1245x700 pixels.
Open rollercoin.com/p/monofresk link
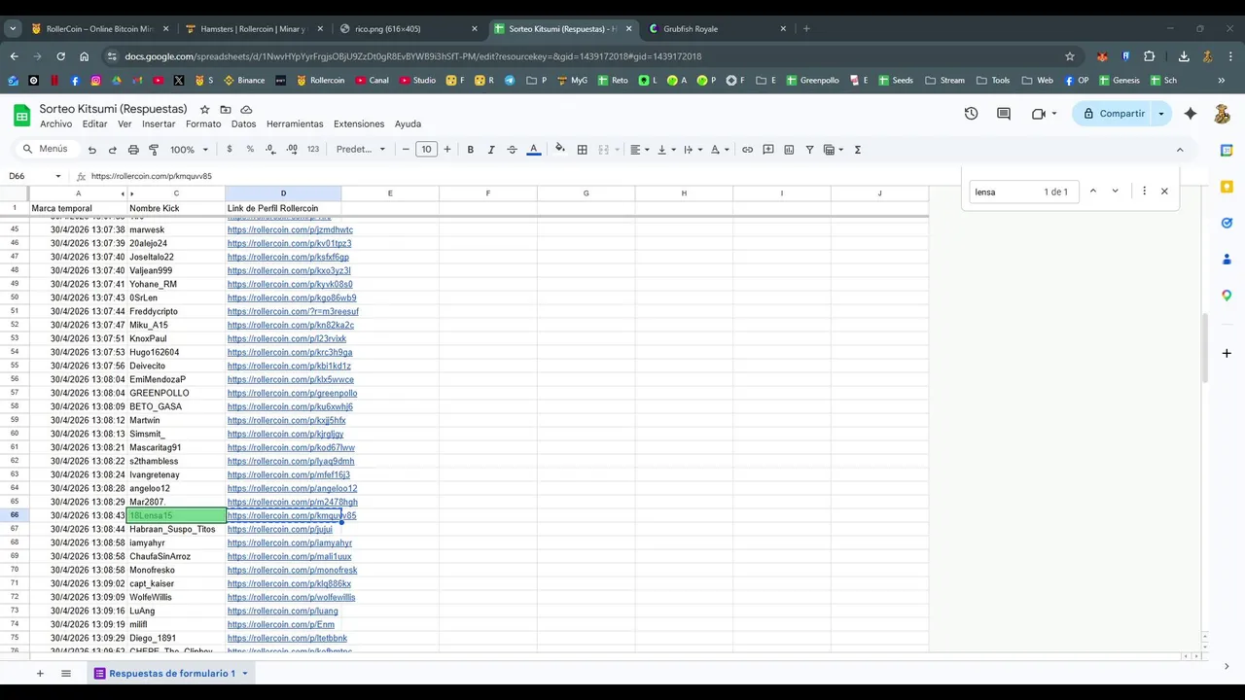pyautogui.click(x=292, y=571)
